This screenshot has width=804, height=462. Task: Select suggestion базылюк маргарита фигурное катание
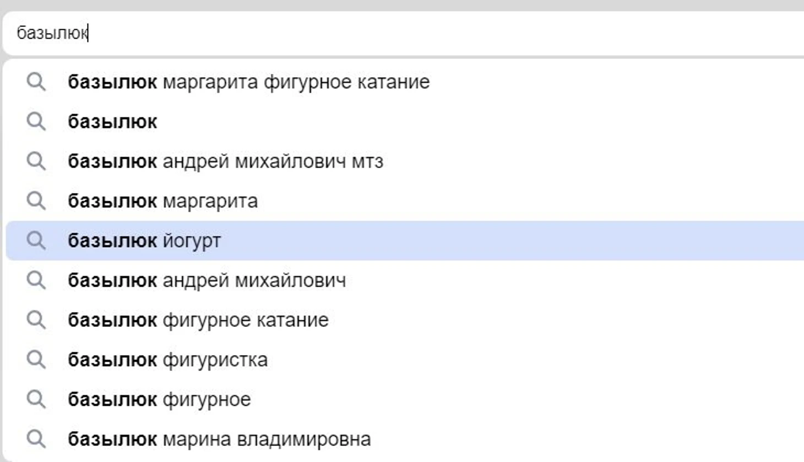point(248,82)
